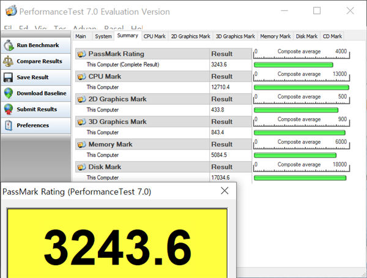Click the icon beside PassMark Rating header
Screen dimensions: 367x278
(82, 54)
